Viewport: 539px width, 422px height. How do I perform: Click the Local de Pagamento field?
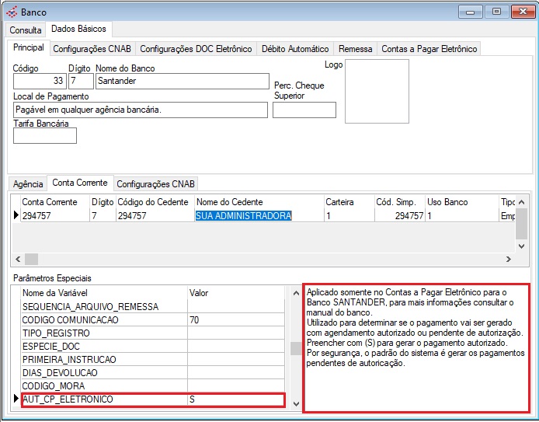140,110
